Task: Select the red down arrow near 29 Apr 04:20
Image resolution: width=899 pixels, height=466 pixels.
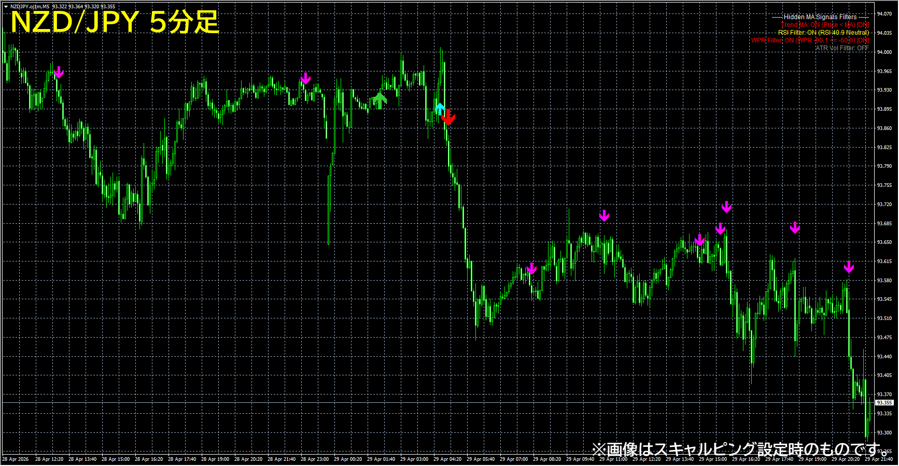Action: coord(448,118)
